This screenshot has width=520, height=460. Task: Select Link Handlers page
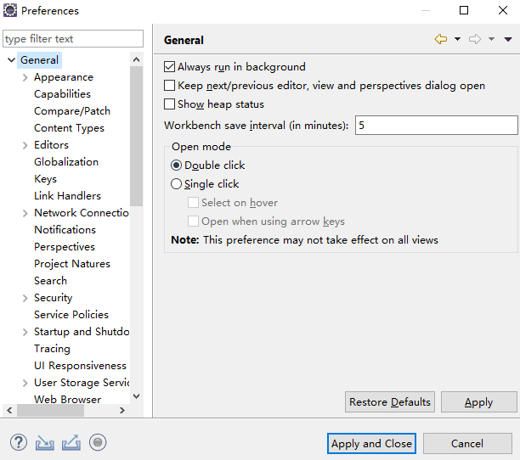coord(67,196)
